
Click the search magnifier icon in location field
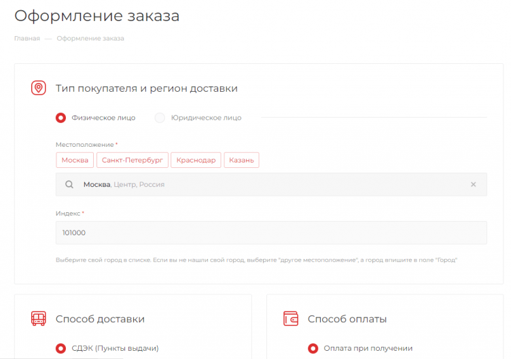69,184
